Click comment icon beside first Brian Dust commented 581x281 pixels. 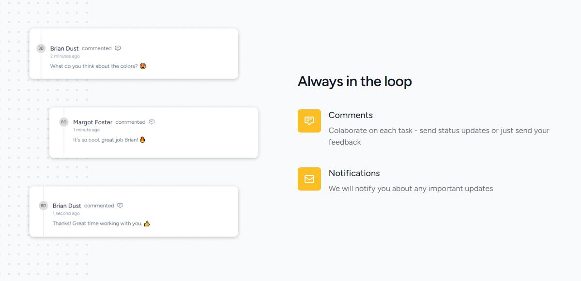tap(118, 48)
